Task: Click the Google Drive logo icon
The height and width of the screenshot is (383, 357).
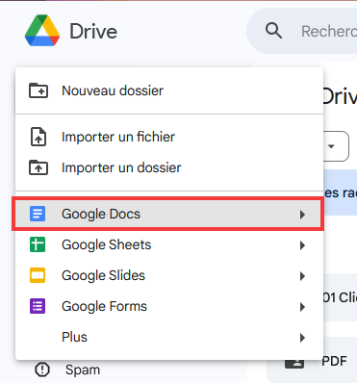Action: (42, 31)
